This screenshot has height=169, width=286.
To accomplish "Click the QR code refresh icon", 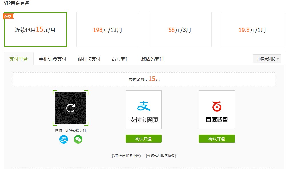I will [70, 108].
